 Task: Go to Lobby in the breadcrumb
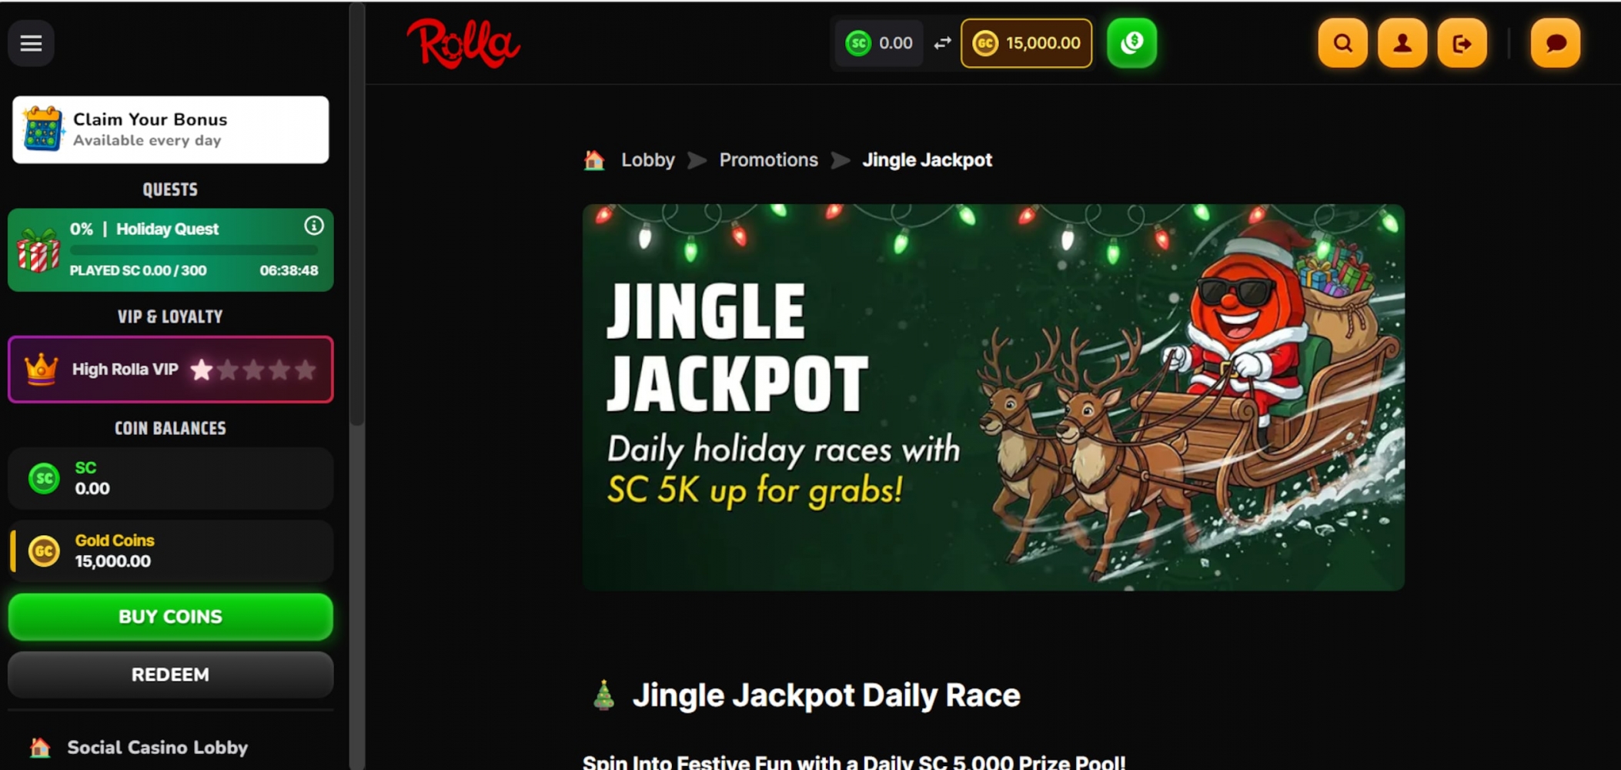pyautogui.click(x=648, y=160)
